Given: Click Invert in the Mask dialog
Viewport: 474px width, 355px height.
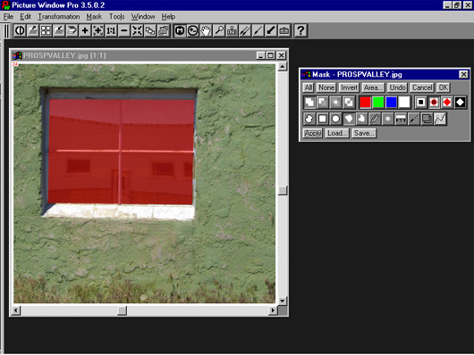Looking at the screenshot, I should click(349, 87).
